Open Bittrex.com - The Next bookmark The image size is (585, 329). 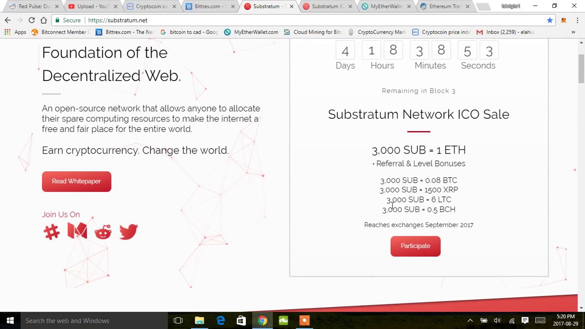pyautogui.click(x=125, y=32)
